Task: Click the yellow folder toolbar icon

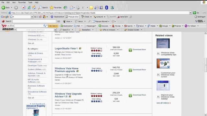Action: [x=91, y=8]
